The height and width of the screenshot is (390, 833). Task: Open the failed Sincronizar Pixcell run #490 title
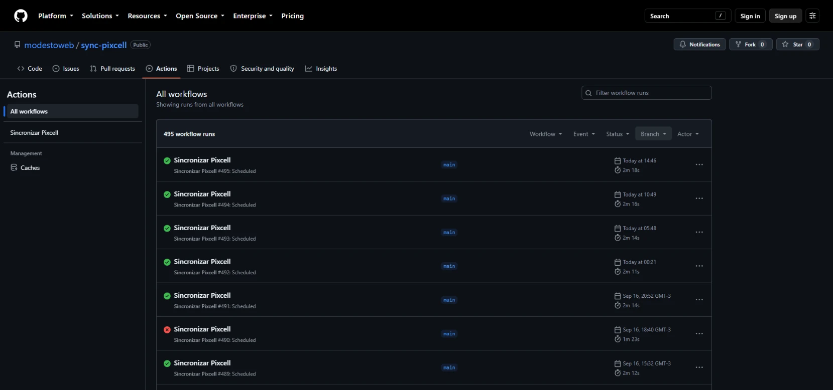point(202,329)
